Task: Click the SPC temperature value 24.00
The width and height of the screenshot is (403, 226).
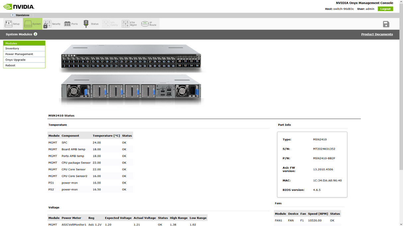Action: pyautogui.click(x=97, y=143)
